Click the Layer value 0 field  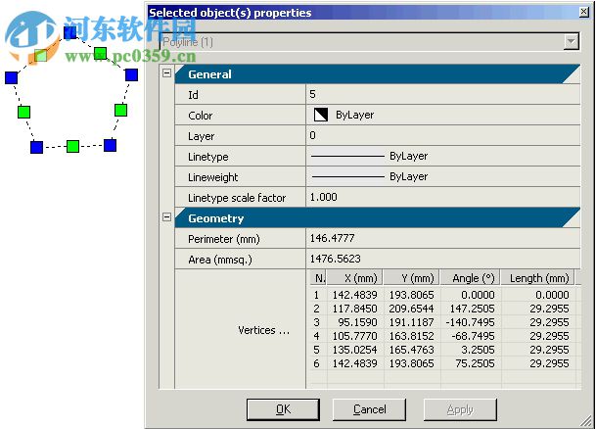pos(442,135)
